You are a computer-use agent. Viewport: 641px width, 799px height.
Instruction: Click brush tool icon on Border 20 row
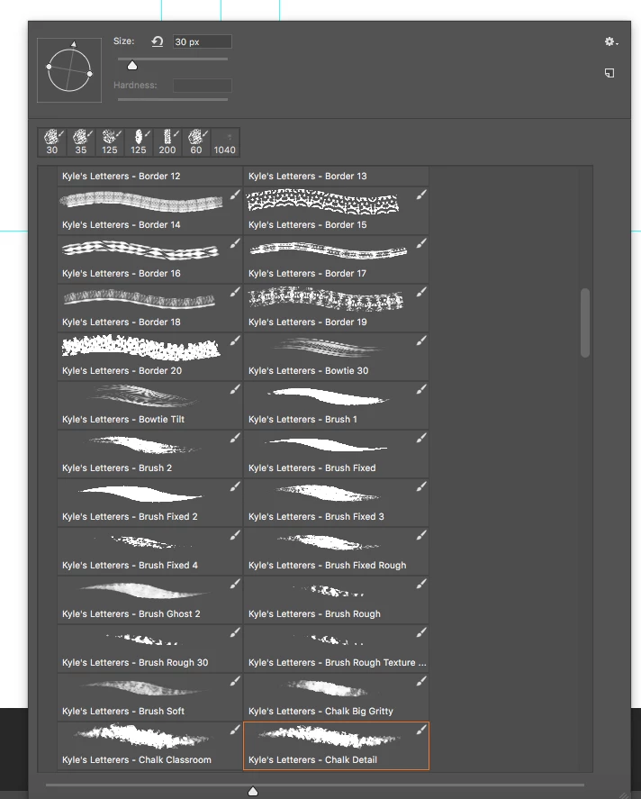pyautogui.click(x=235, y=340)
